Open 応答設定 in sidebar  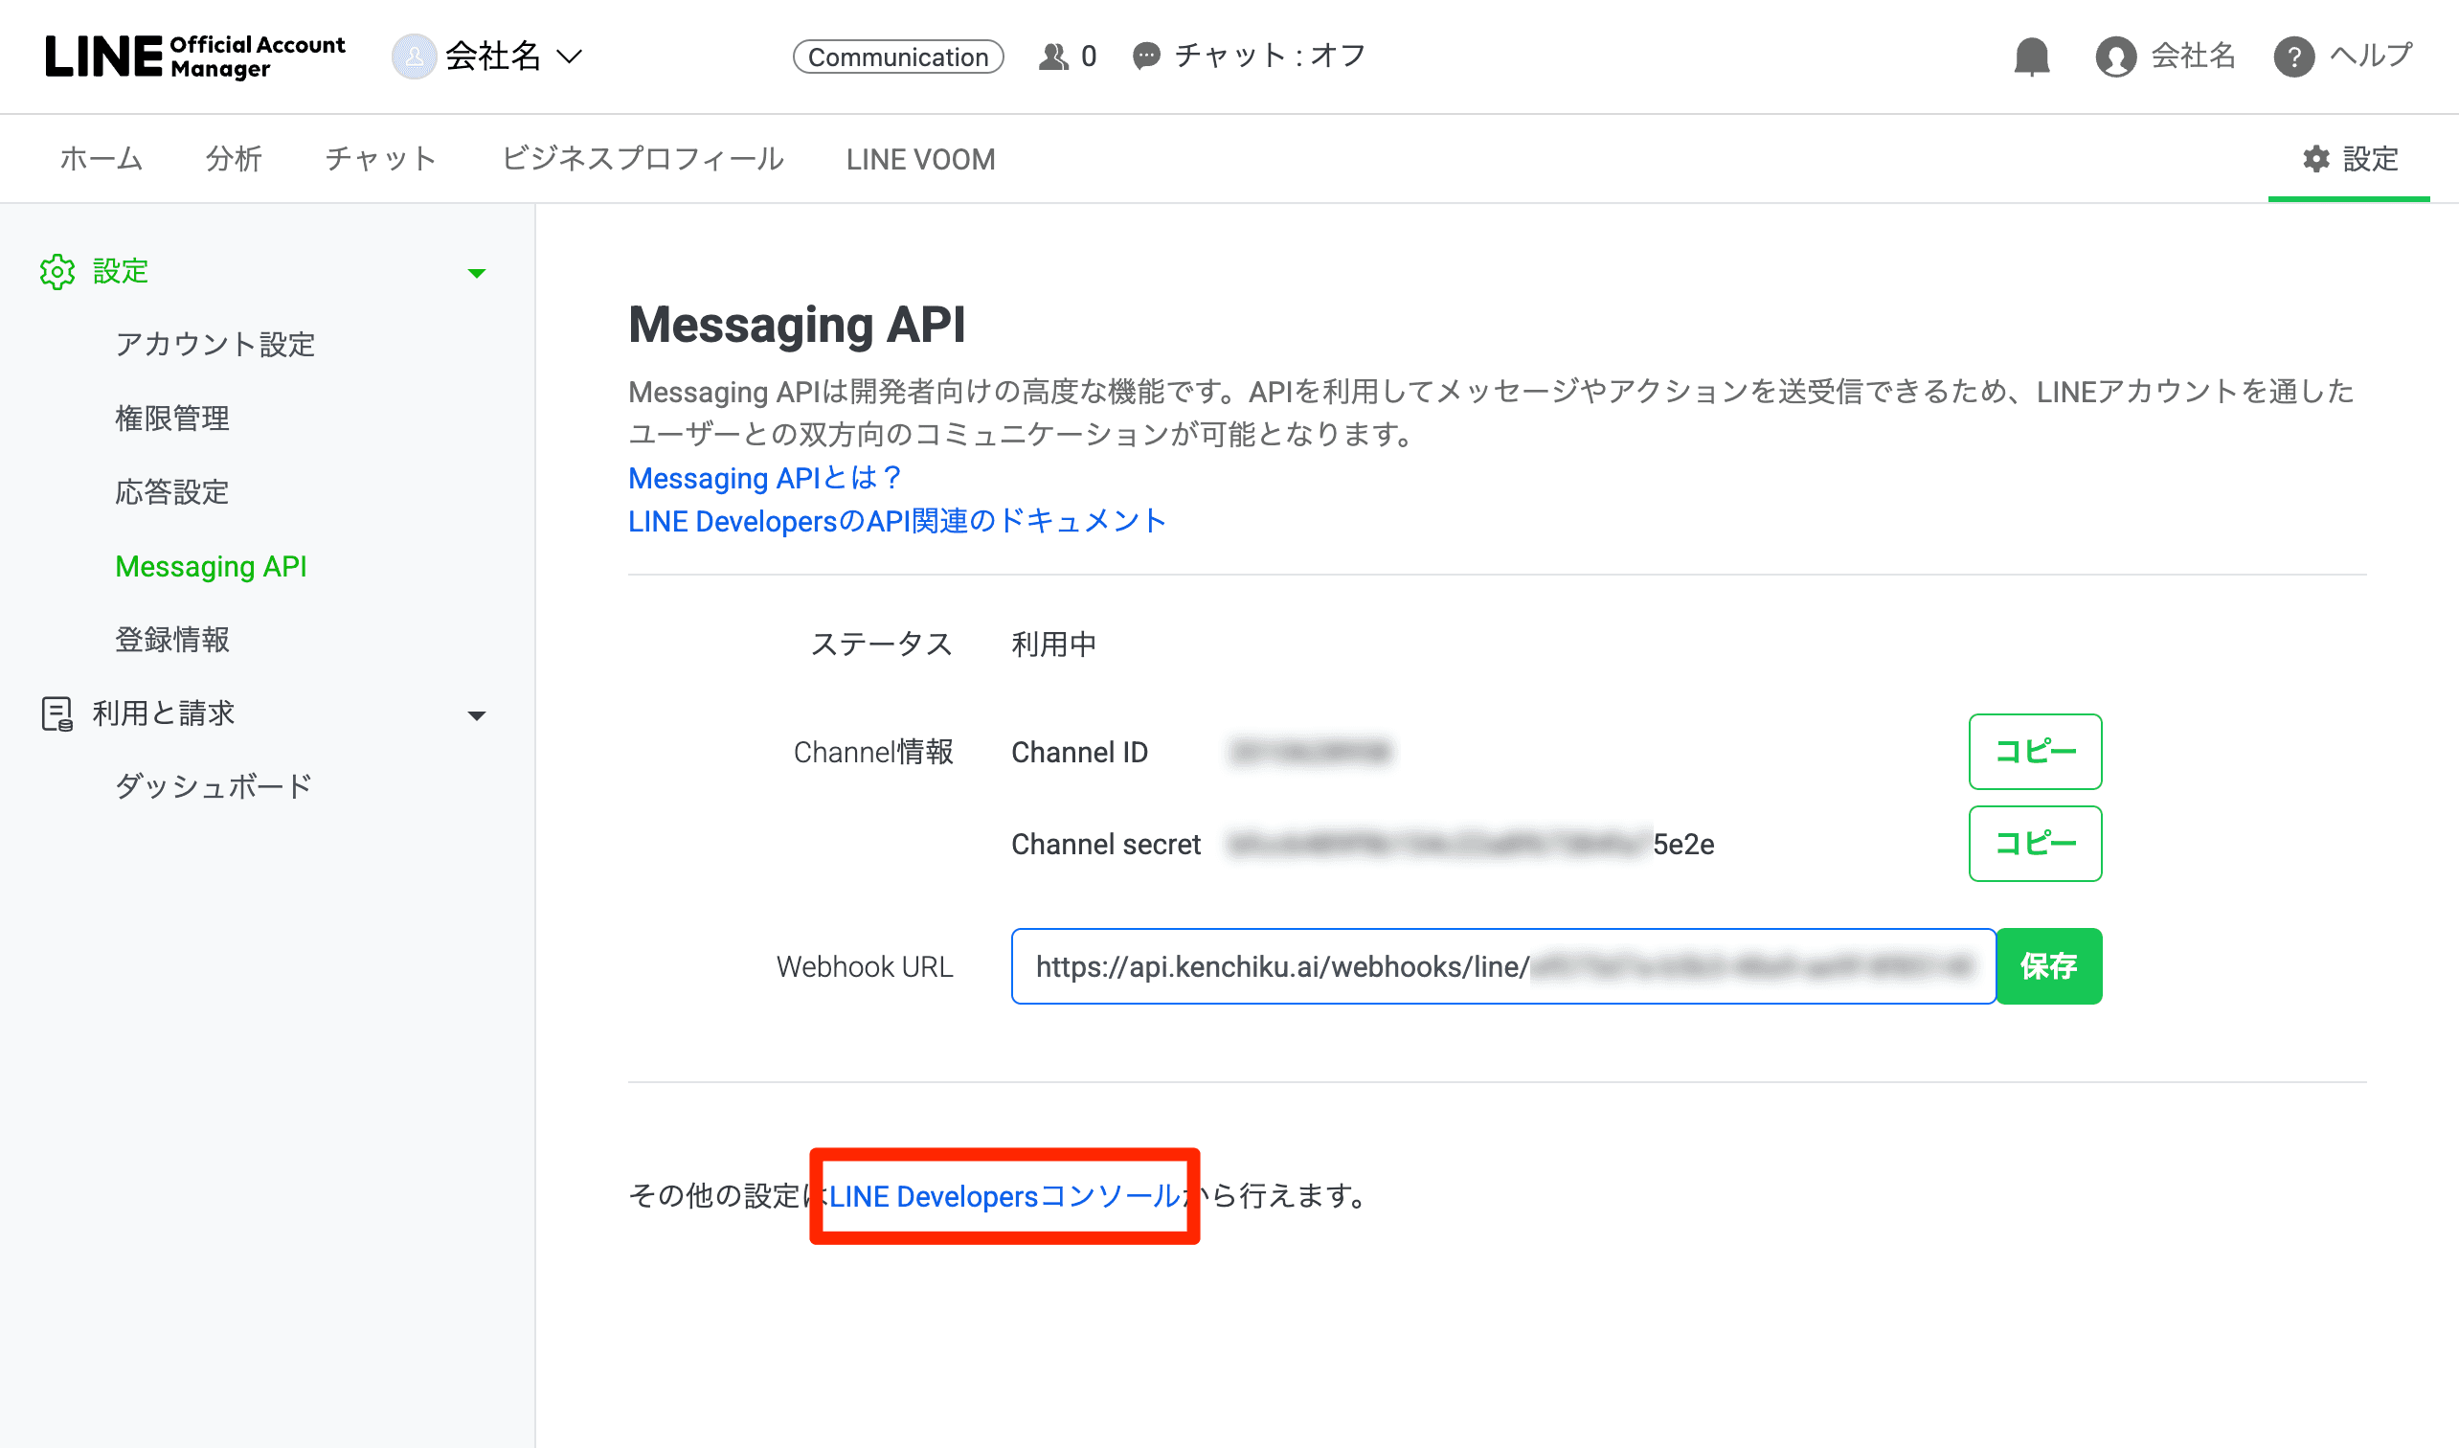[171, 492]
